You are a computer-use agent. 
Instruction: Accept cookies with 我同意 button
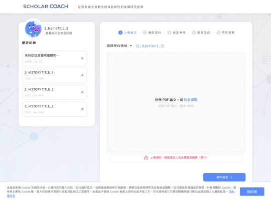(252, 191)
